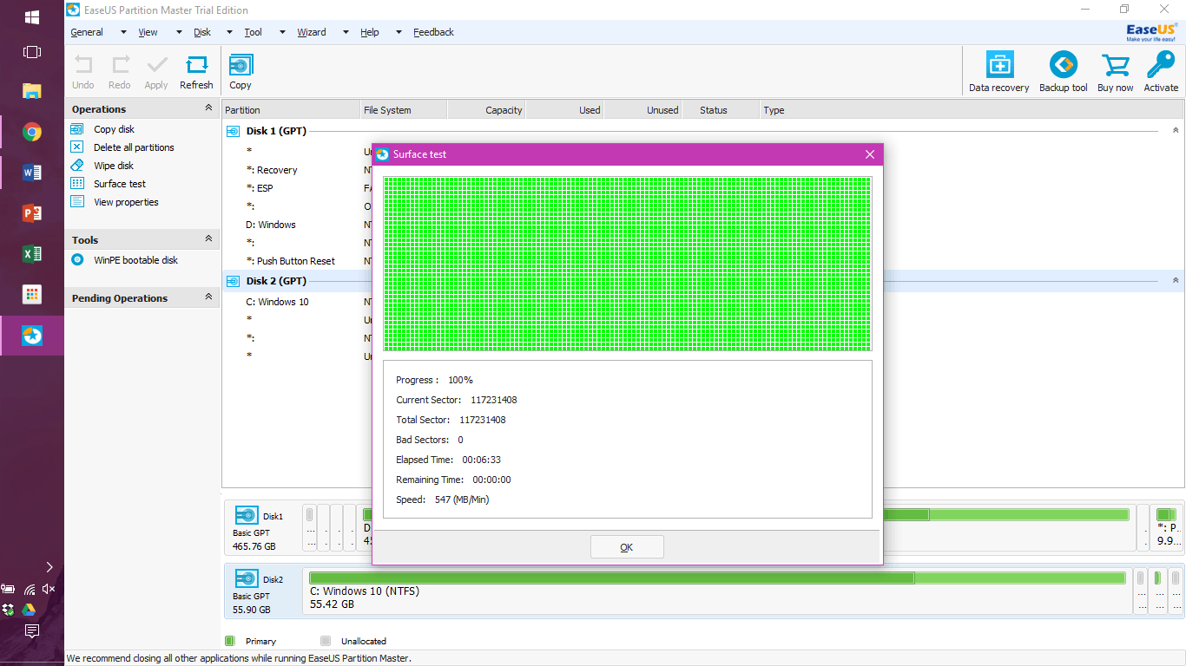Screen dimensions: 1186x666
Task: Start Surface test from Operations panel
Action: tap(120, 184)
